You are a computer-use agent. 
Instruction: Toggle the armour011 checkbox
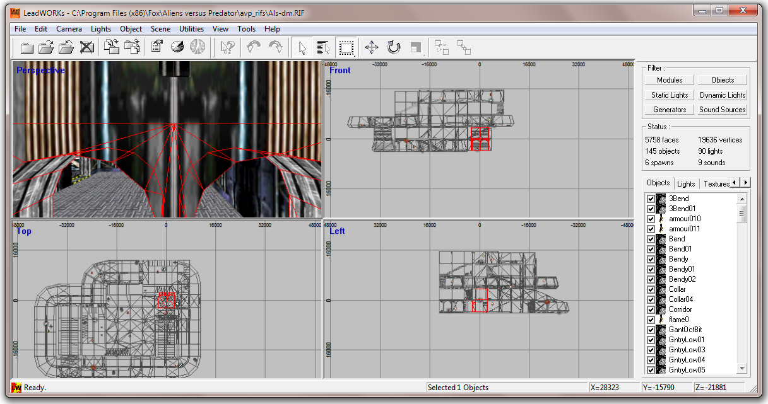[x=651, y=229]
